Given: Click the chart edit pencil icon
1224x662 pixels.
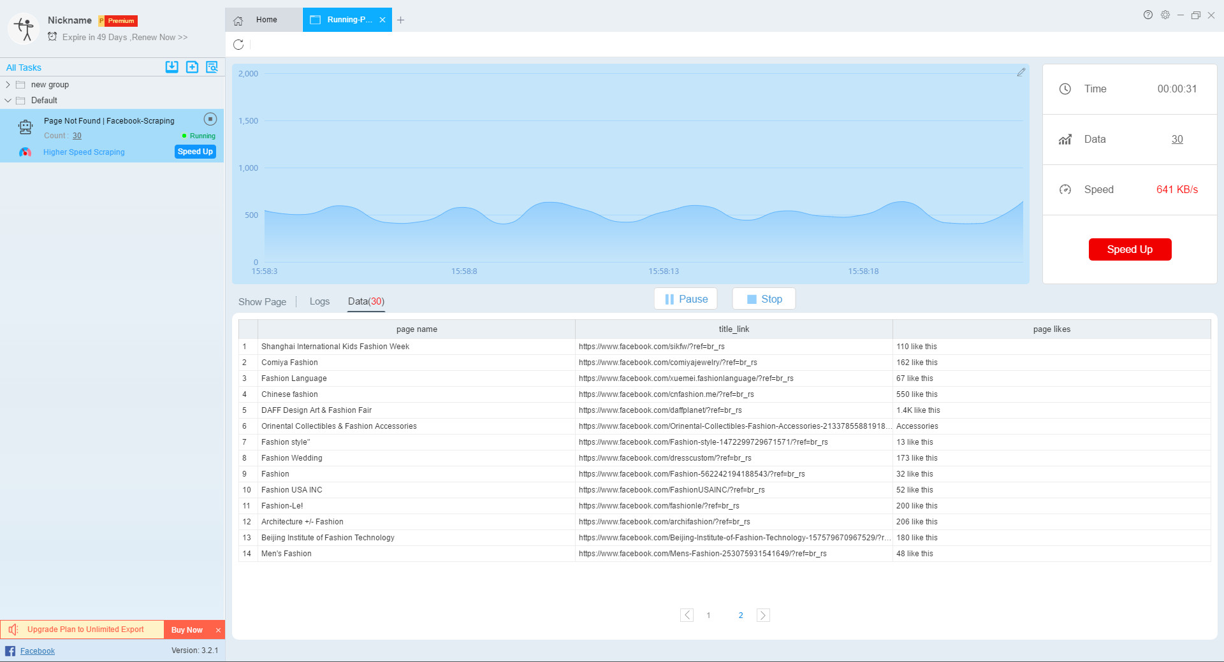Looking at the screenshot, I should [x=1021, y=72].
